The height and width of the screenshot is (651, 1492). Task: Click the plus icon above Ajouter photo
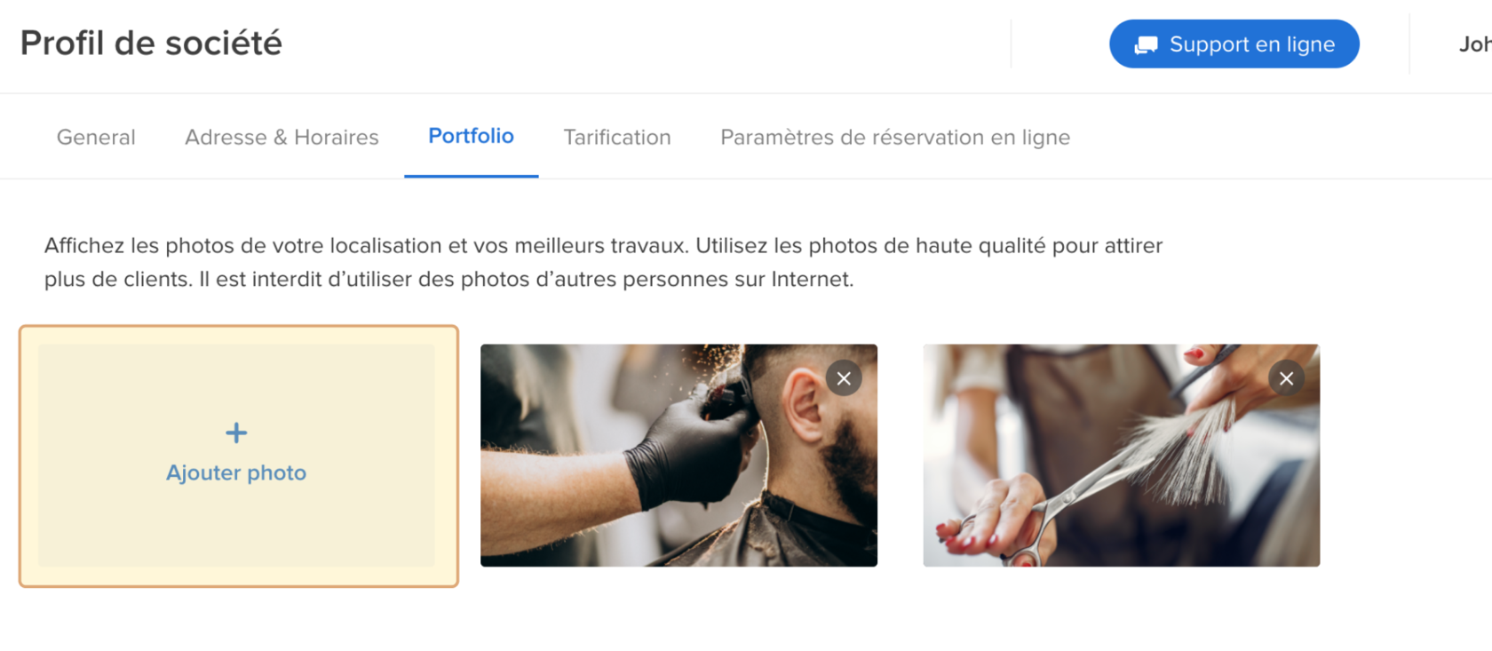coord(236,433)
